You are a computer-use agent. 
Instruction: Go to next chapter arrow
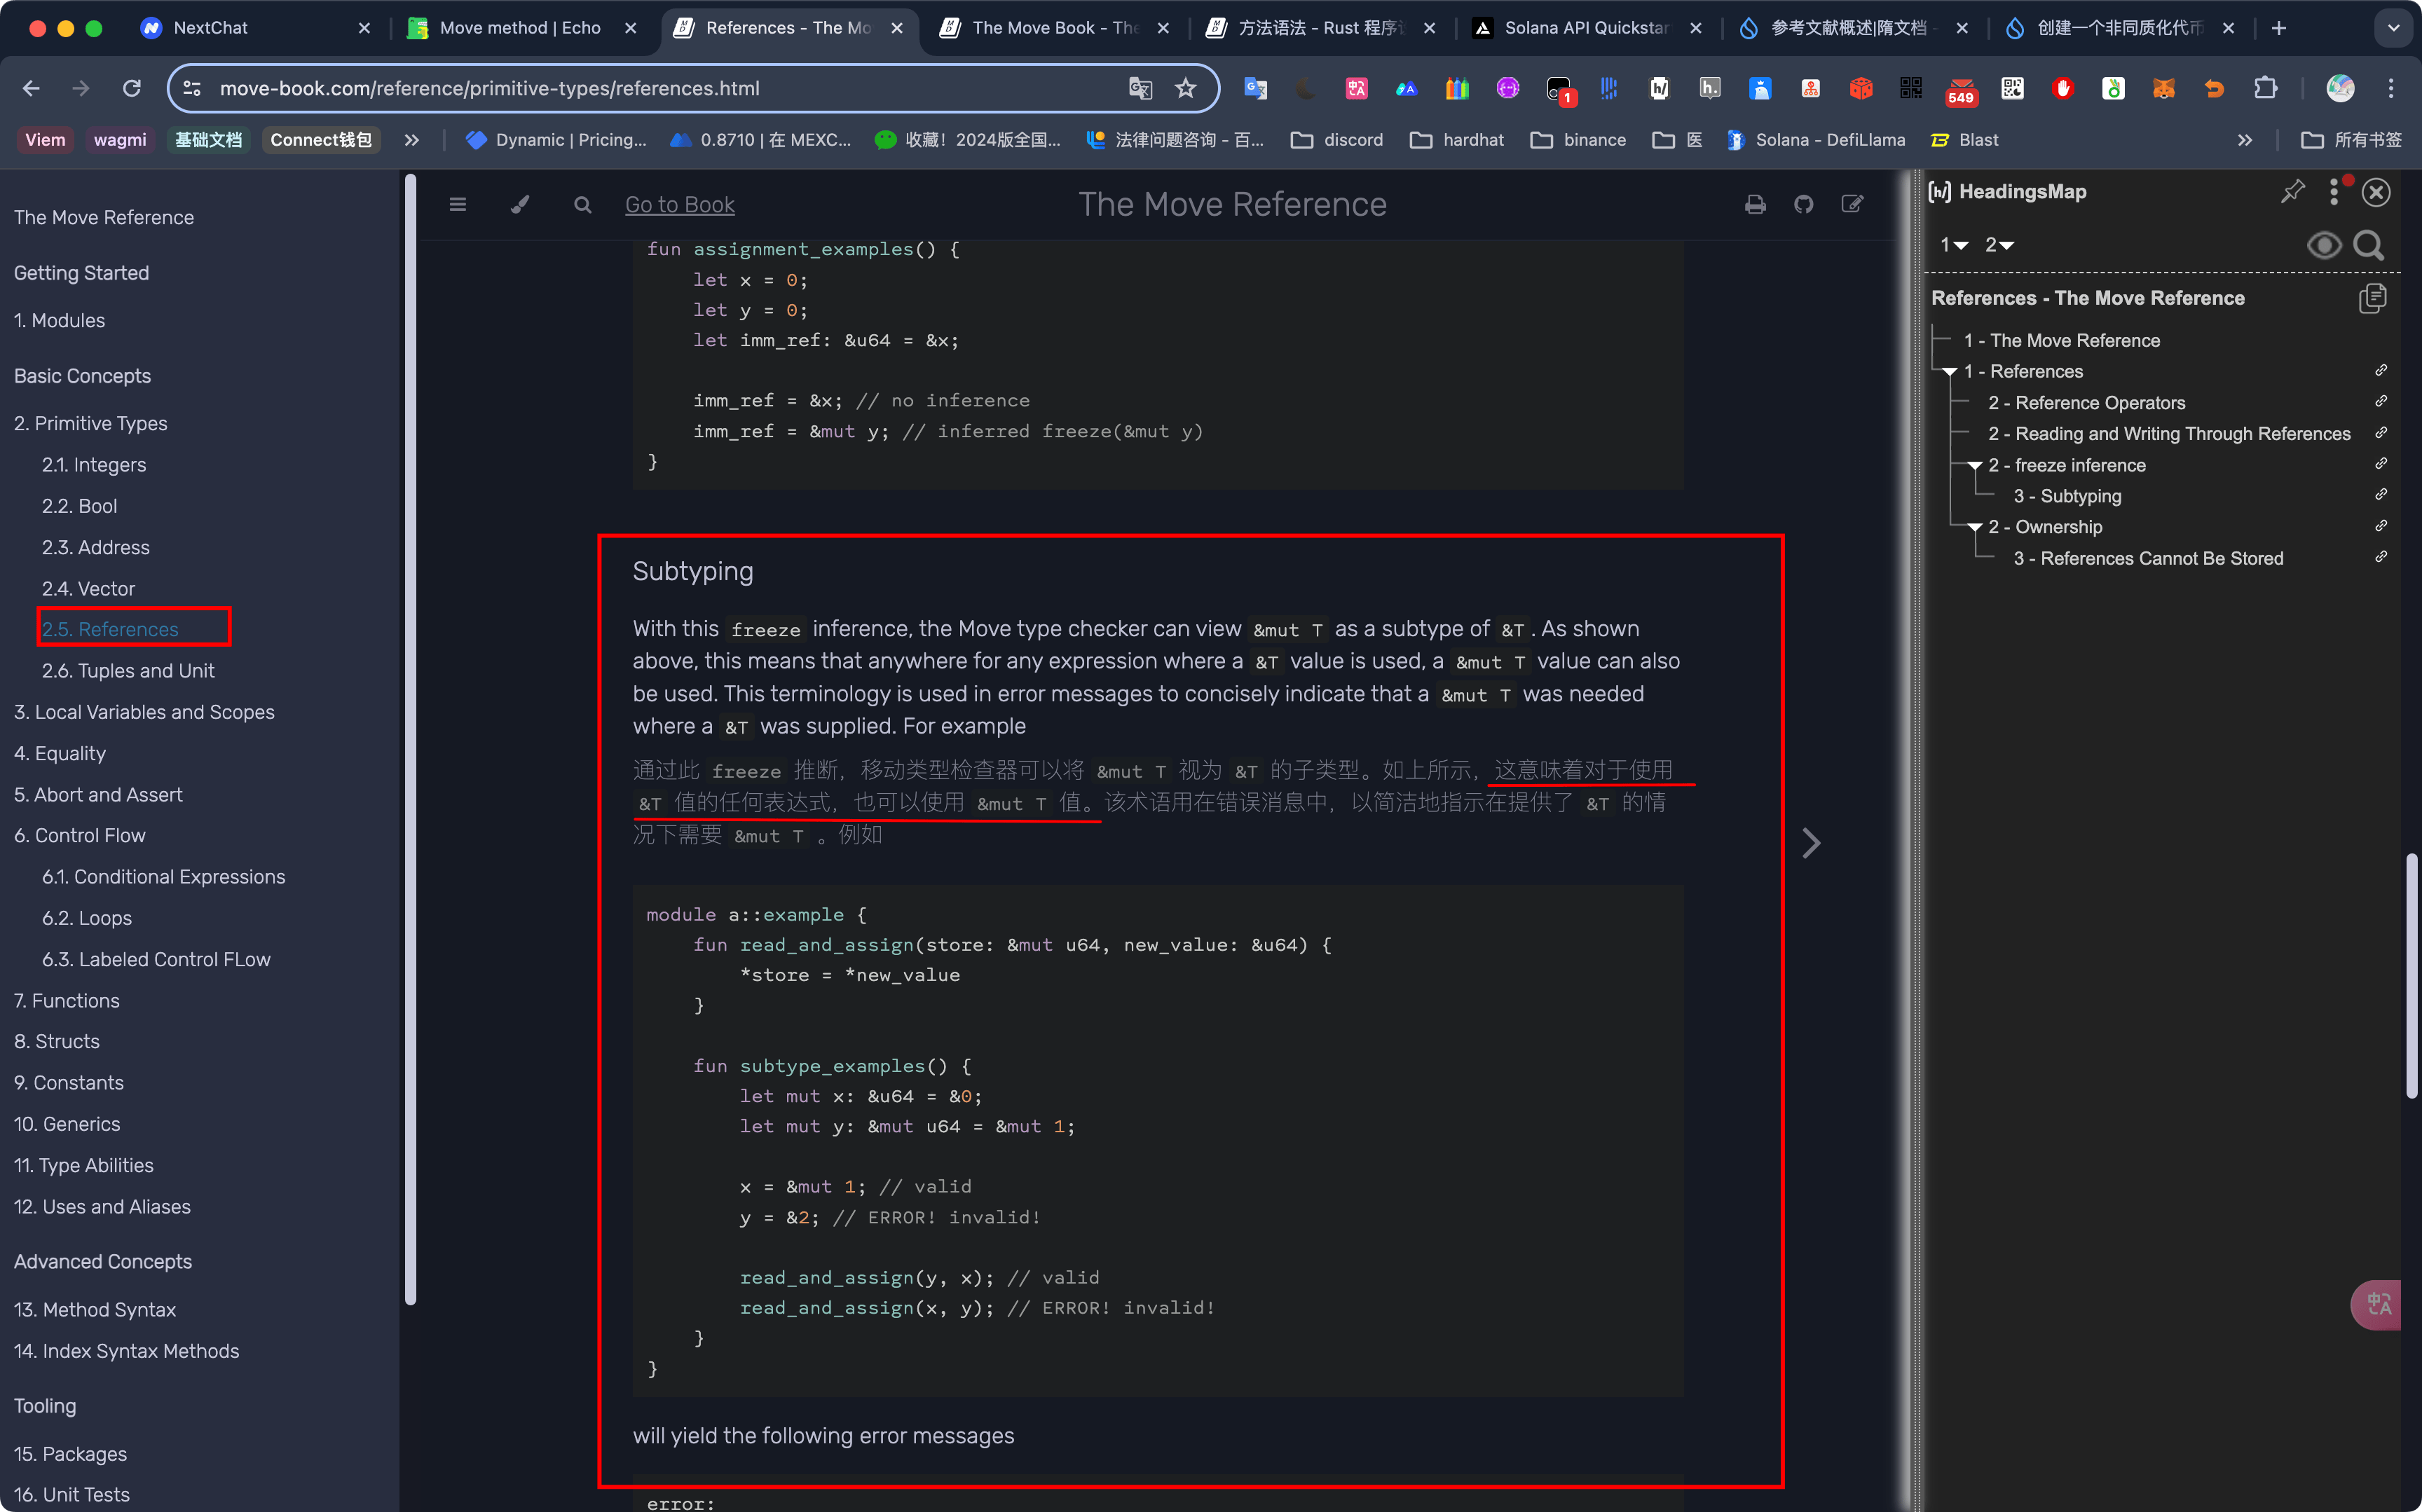[x=1811, y=843]
